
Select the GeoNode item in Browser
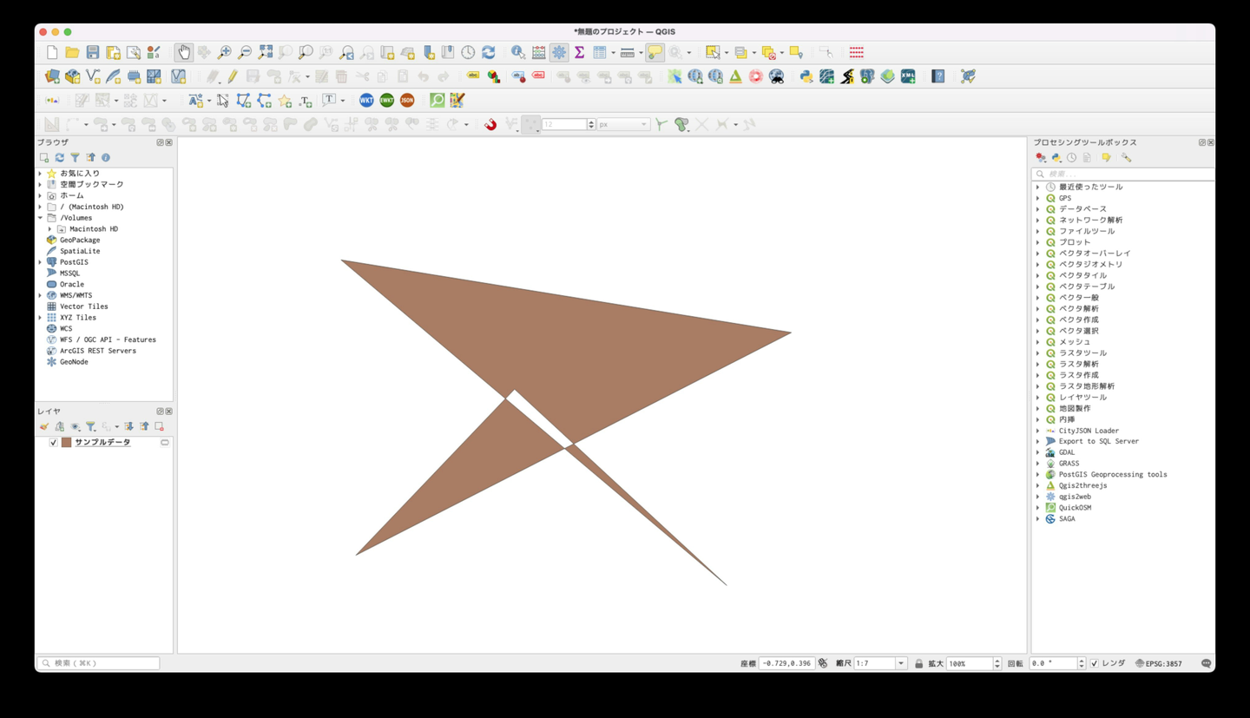click(74, 362)
